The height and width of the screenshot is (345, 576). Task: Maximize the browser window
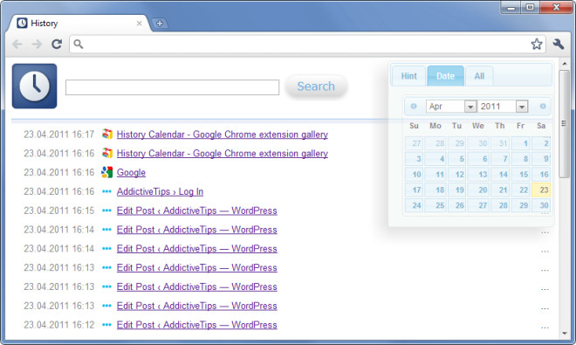point(530,7)
